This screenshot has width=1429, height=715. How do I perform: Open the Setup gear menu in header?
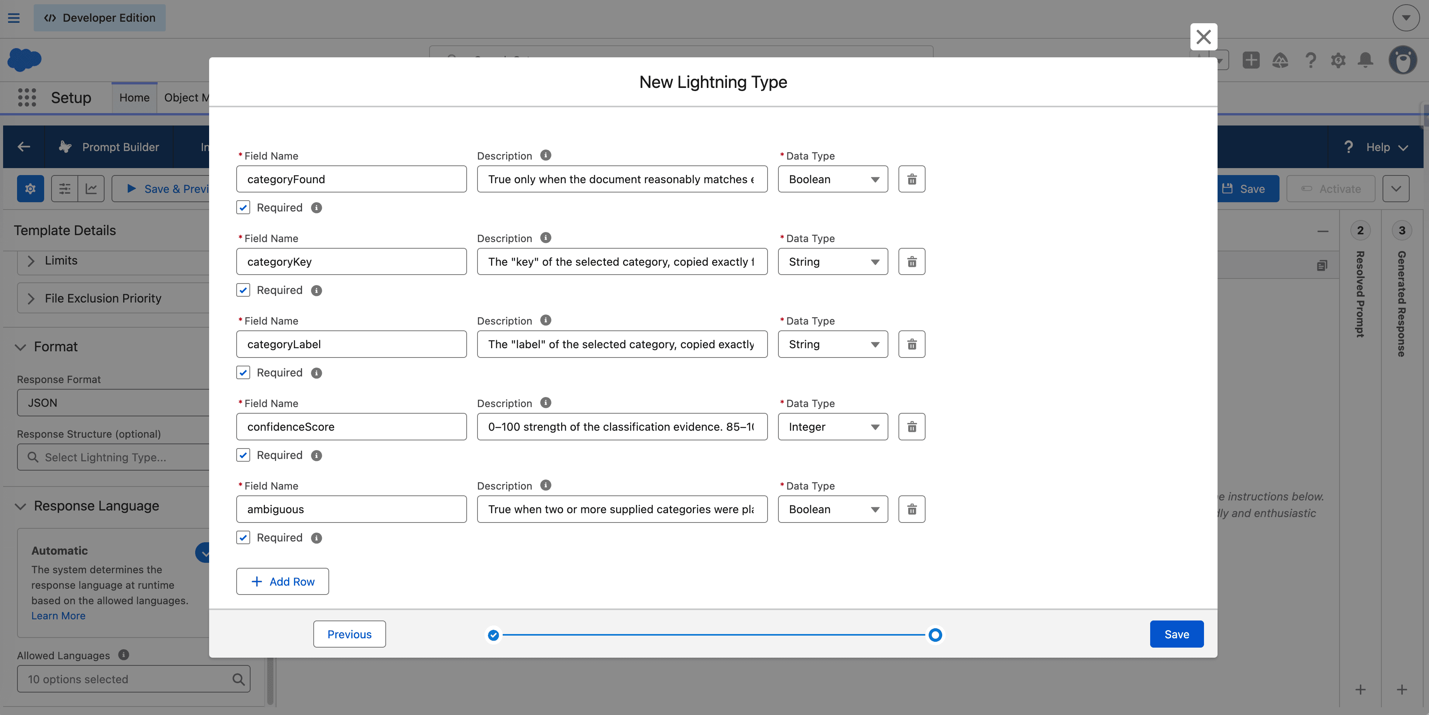coord(1338,60)
